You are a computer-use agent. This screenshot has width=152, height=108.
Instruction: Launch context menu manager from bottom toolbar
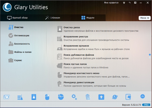(47, 97)
